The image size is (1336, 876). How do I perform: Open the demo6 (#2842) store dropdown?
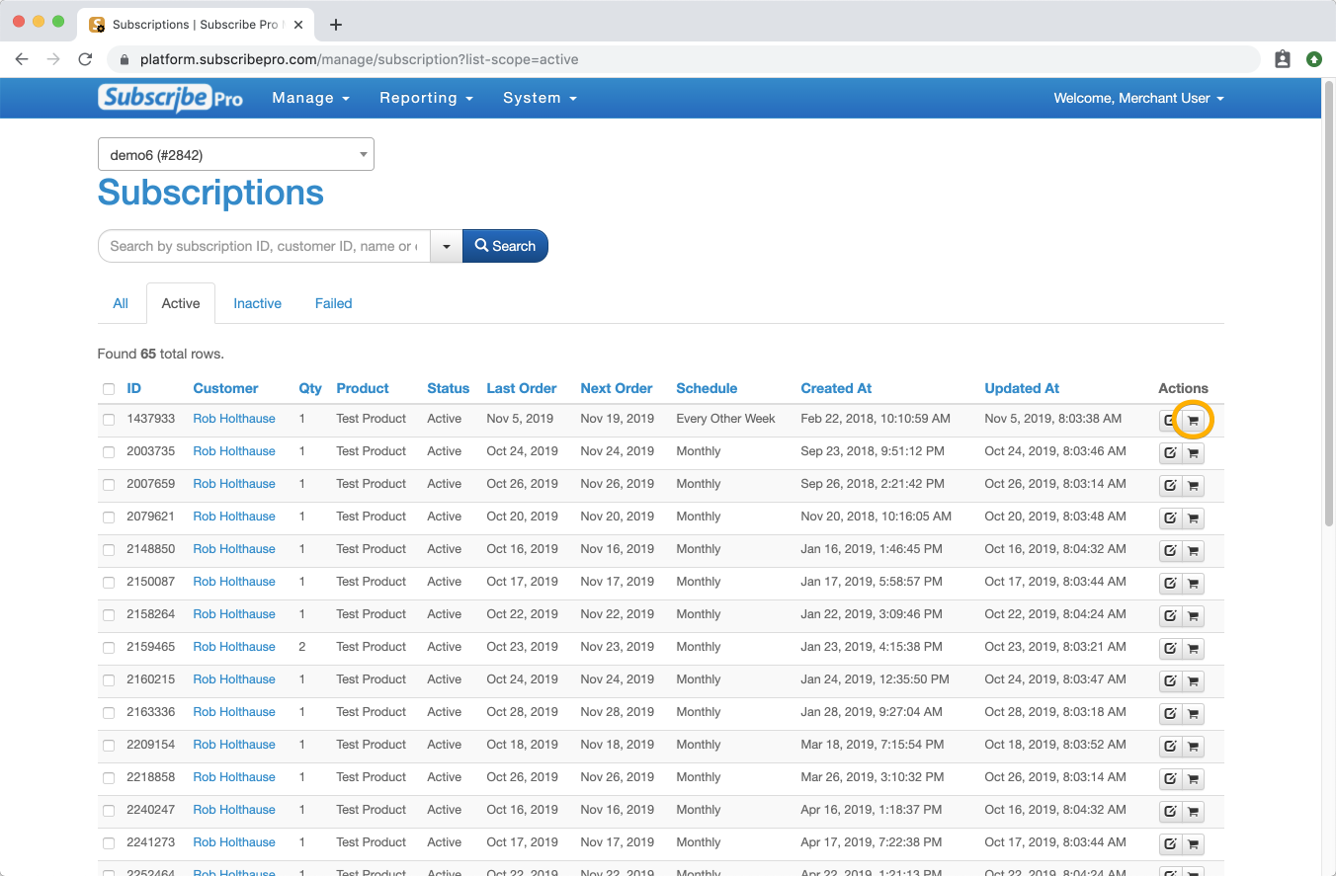click(236, 154)
